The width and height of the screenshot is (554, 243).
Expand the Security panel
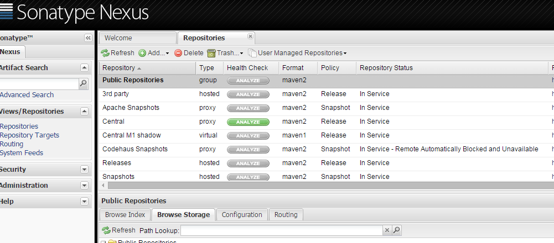coord(84,170)
